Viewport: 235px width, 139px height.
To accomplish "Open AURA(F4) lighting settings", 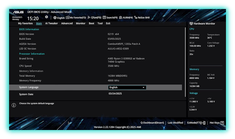I will [x=126, y=18].
